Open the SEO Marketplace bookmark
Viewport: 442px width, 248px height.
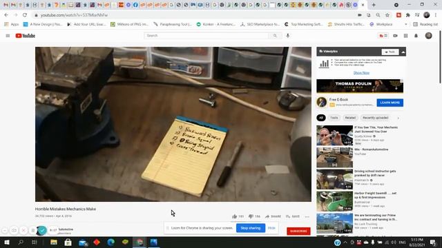(x=260, y=25)
